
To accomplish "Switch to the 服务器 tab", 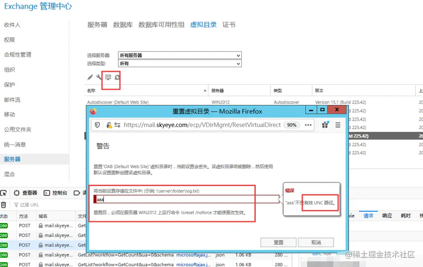I will 97,25.
